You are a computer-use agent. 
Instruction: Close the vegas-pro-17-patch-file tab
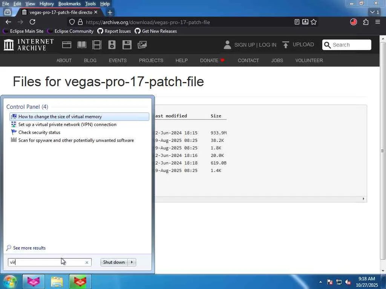[x=96, y=12]
